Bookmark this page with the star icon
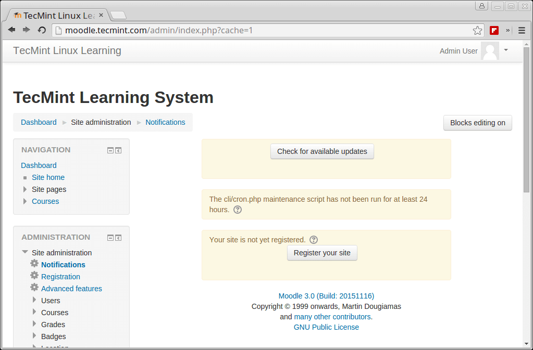This screenshot has width=533, height=350. point(477,30)
